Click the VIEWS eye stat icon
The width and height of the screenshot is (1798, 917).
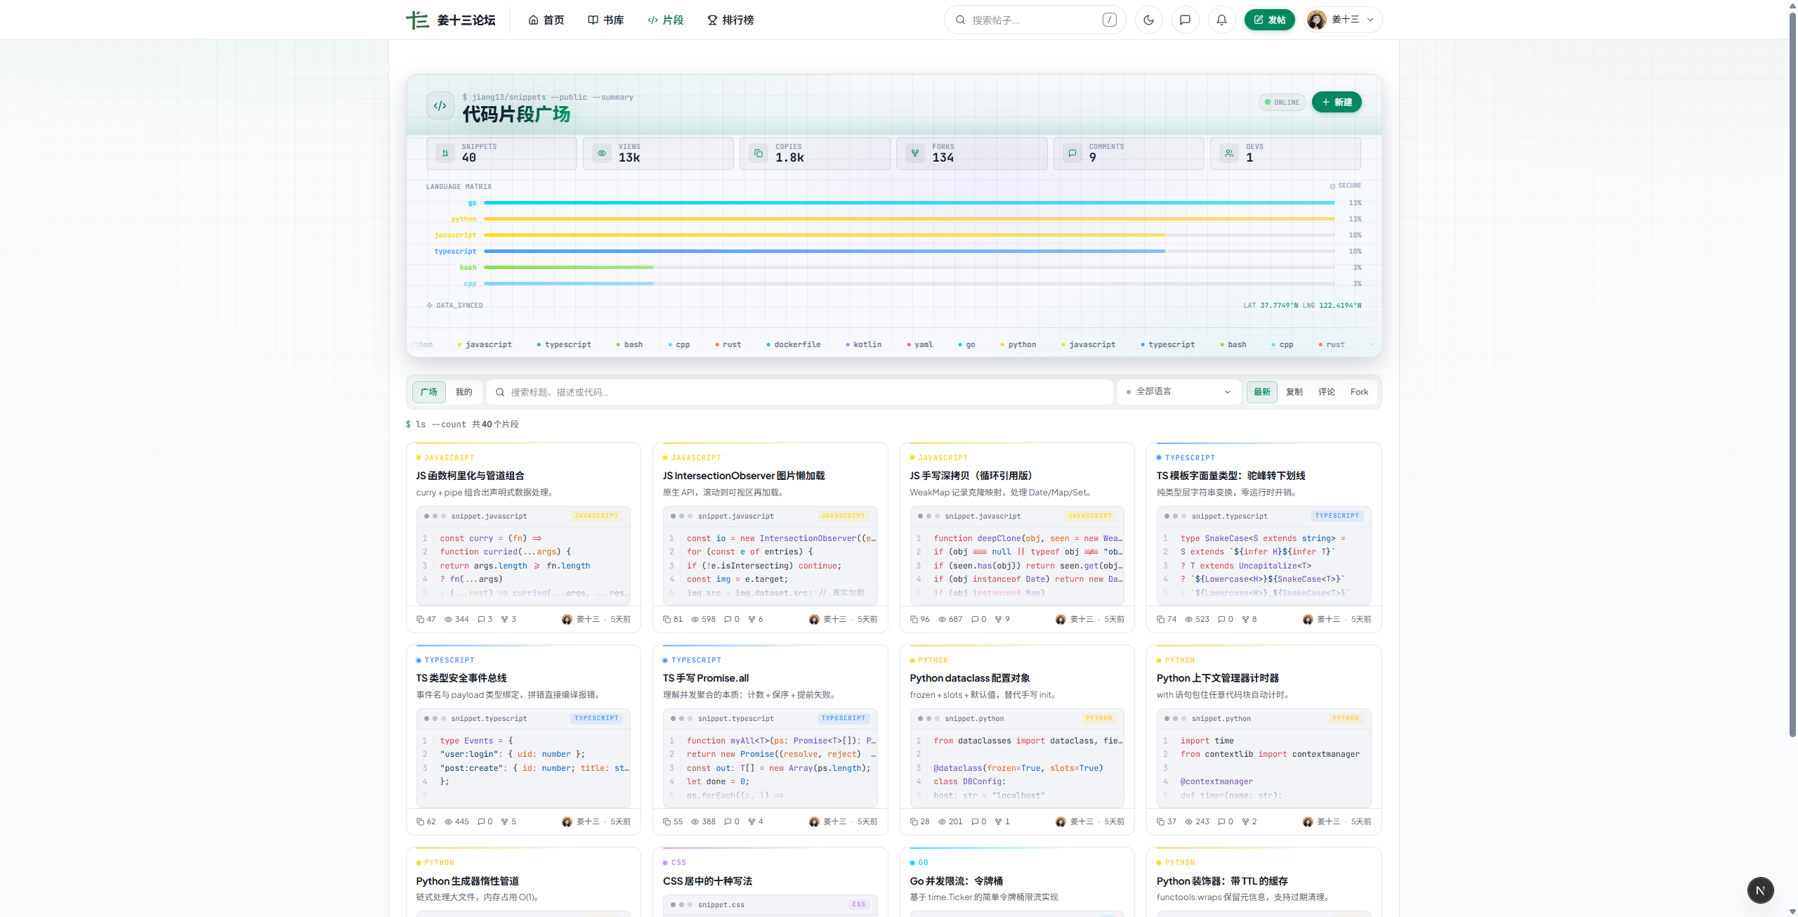[x=602, y=153]
